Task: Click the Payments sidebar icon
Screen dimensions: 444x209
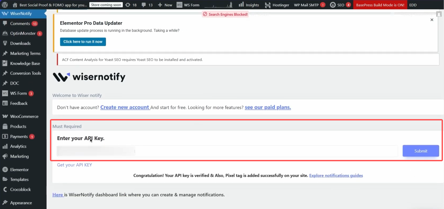Action: (x=5, y=136)
